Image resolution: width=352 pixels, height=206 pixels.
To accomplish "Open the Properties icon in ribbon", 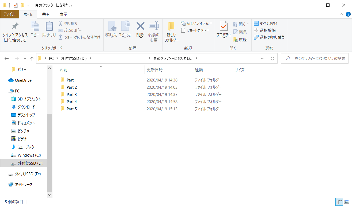I will [x=224, y=26].
